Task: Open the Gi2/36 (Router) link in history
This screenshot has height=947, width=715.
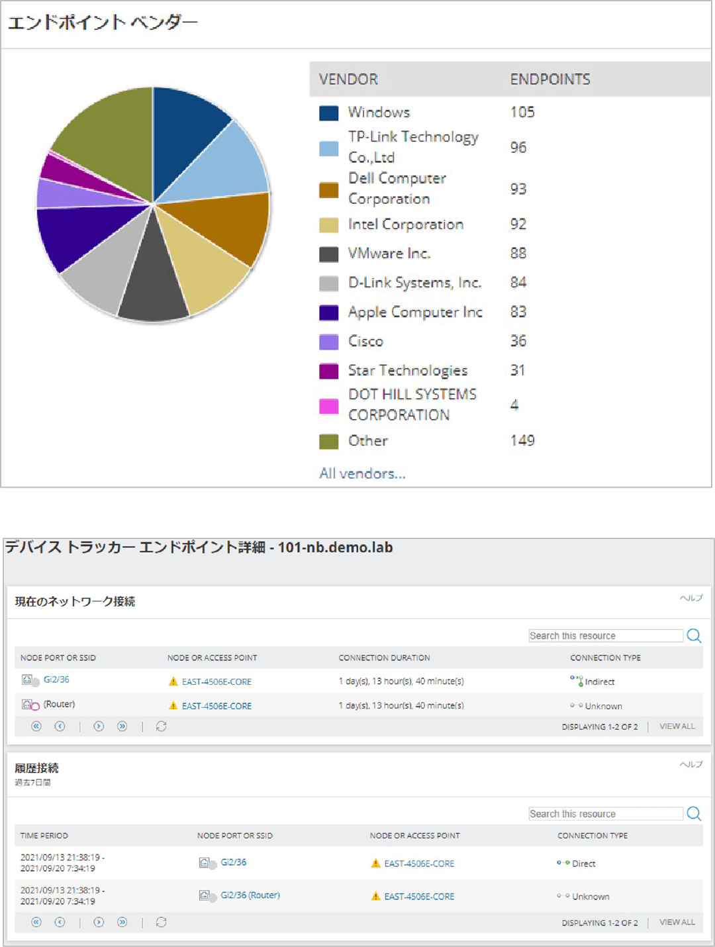Action: click(x=250, y=895)
